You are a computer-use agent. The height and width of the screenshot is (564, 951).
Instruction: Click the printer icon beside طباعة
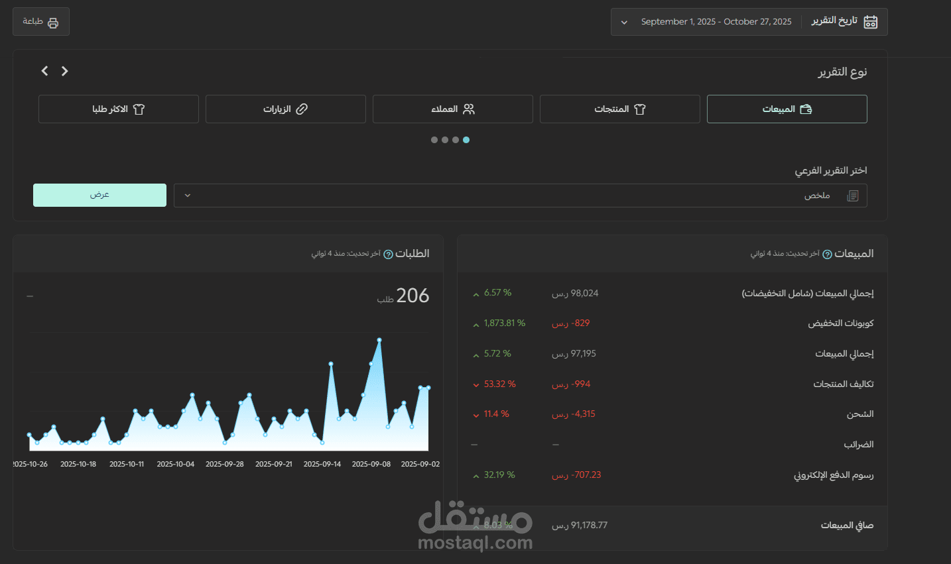[53, 23]
